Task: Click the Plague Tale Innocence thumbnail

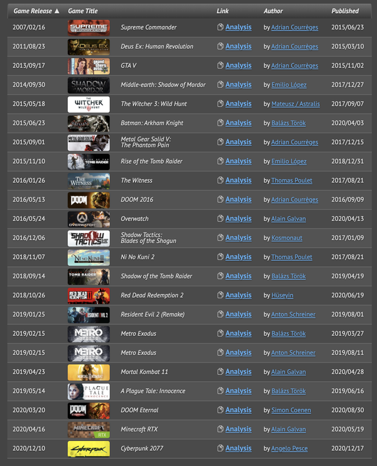Action: [x=89, y=391]
